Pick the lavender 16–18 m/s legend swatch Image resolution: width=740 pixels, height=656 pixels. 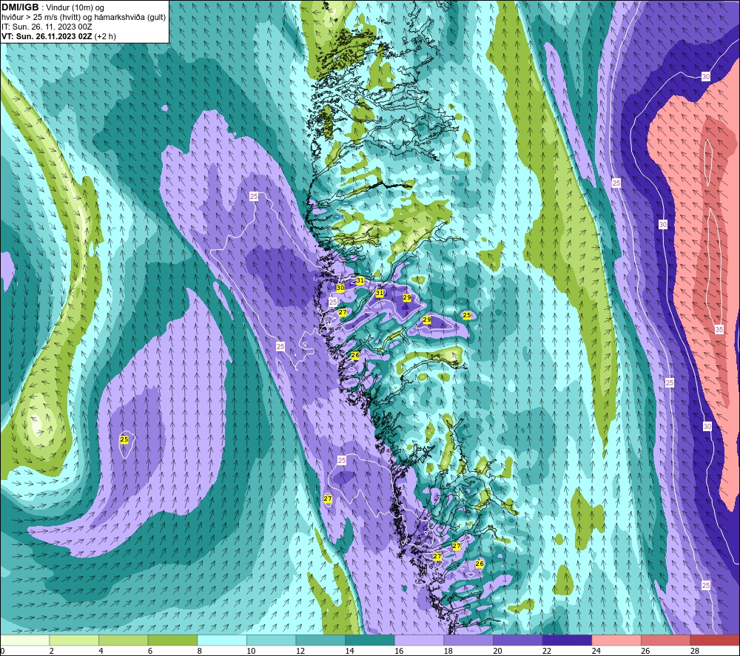pyautogui.click(x=419, y=640)
